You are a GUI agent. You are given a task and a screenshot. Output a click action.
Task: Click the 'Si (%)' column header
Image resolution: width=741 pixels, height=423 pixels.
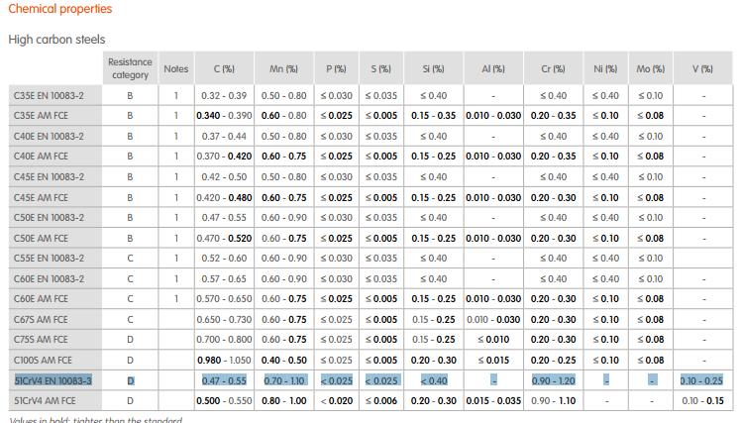(x=433, y=68)
